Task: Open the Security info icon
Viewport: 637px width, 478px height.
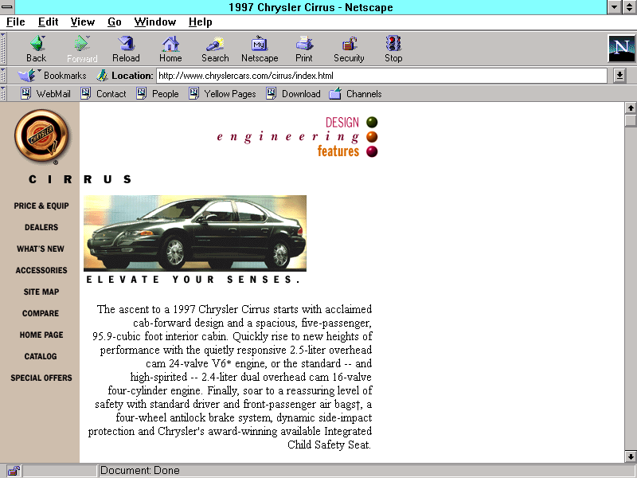Action: (349, 49)
